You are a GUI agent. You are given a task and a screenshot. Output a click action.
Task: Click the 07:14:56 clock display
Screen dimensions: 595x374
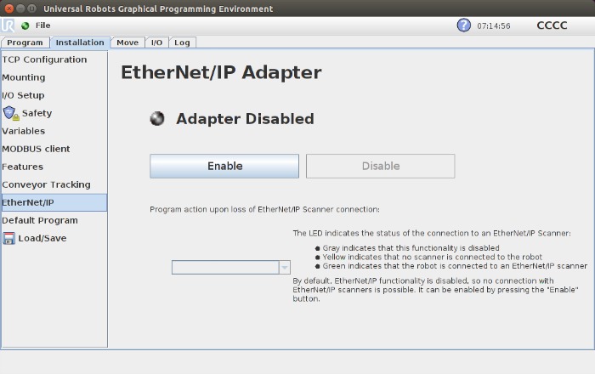(x=494, y=25)
